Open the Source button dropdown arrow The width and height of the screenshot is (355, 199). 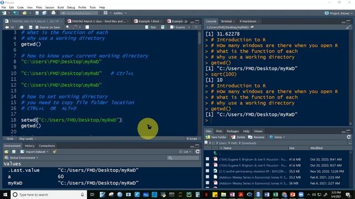[x=189, y=27]
